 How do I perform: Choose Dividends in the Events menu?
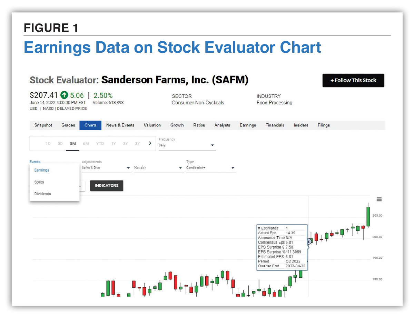(42, 194)
